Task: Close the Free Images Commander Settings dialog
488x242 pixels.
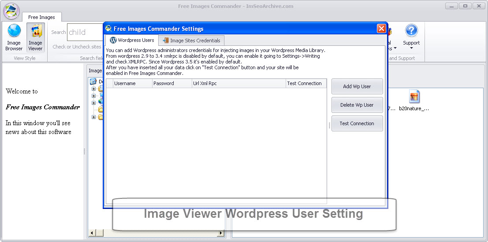Action: click(x=381, y=29)
